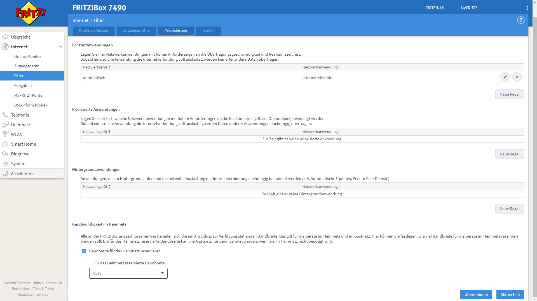The image size is (537, 301).
Task: Select Online-Monitor in sidebar
Action: (28, 56)
